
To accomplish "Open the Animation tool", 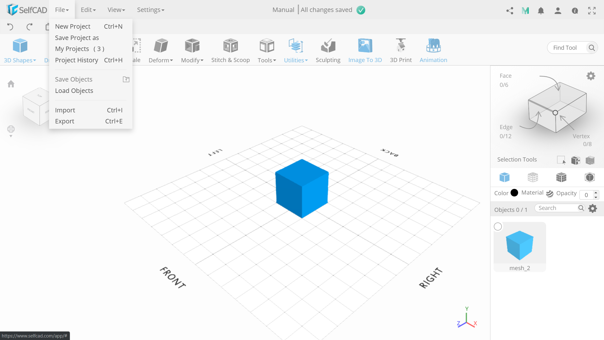I will [433, 50].
